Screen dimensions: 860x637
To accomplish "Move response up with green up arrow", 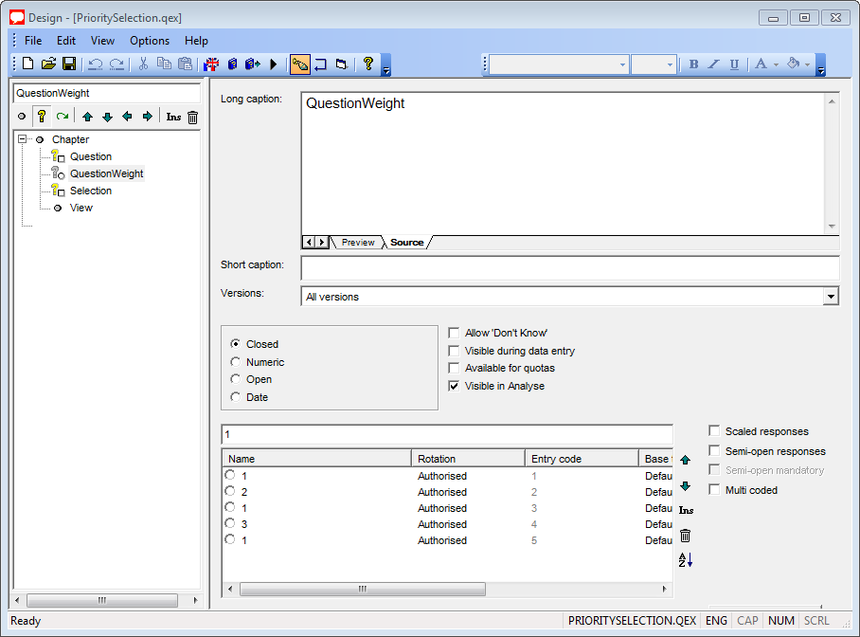I will point(685,460).
